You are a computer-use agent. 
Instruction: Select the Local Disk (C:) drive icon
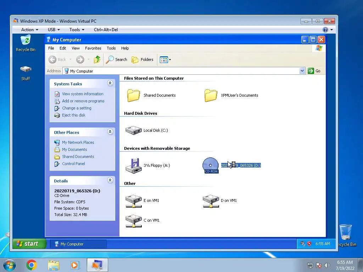133,130
